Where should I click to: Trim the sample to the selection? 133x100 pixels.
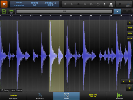click(130, 28)
